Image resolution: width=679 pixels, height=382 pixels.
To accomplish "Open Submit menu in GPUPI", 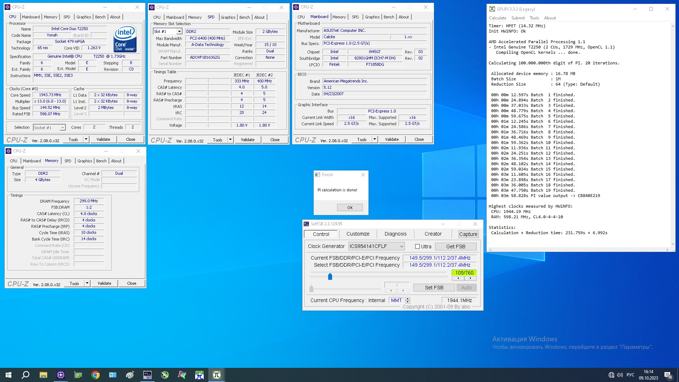I will click(x=518, y=18).
